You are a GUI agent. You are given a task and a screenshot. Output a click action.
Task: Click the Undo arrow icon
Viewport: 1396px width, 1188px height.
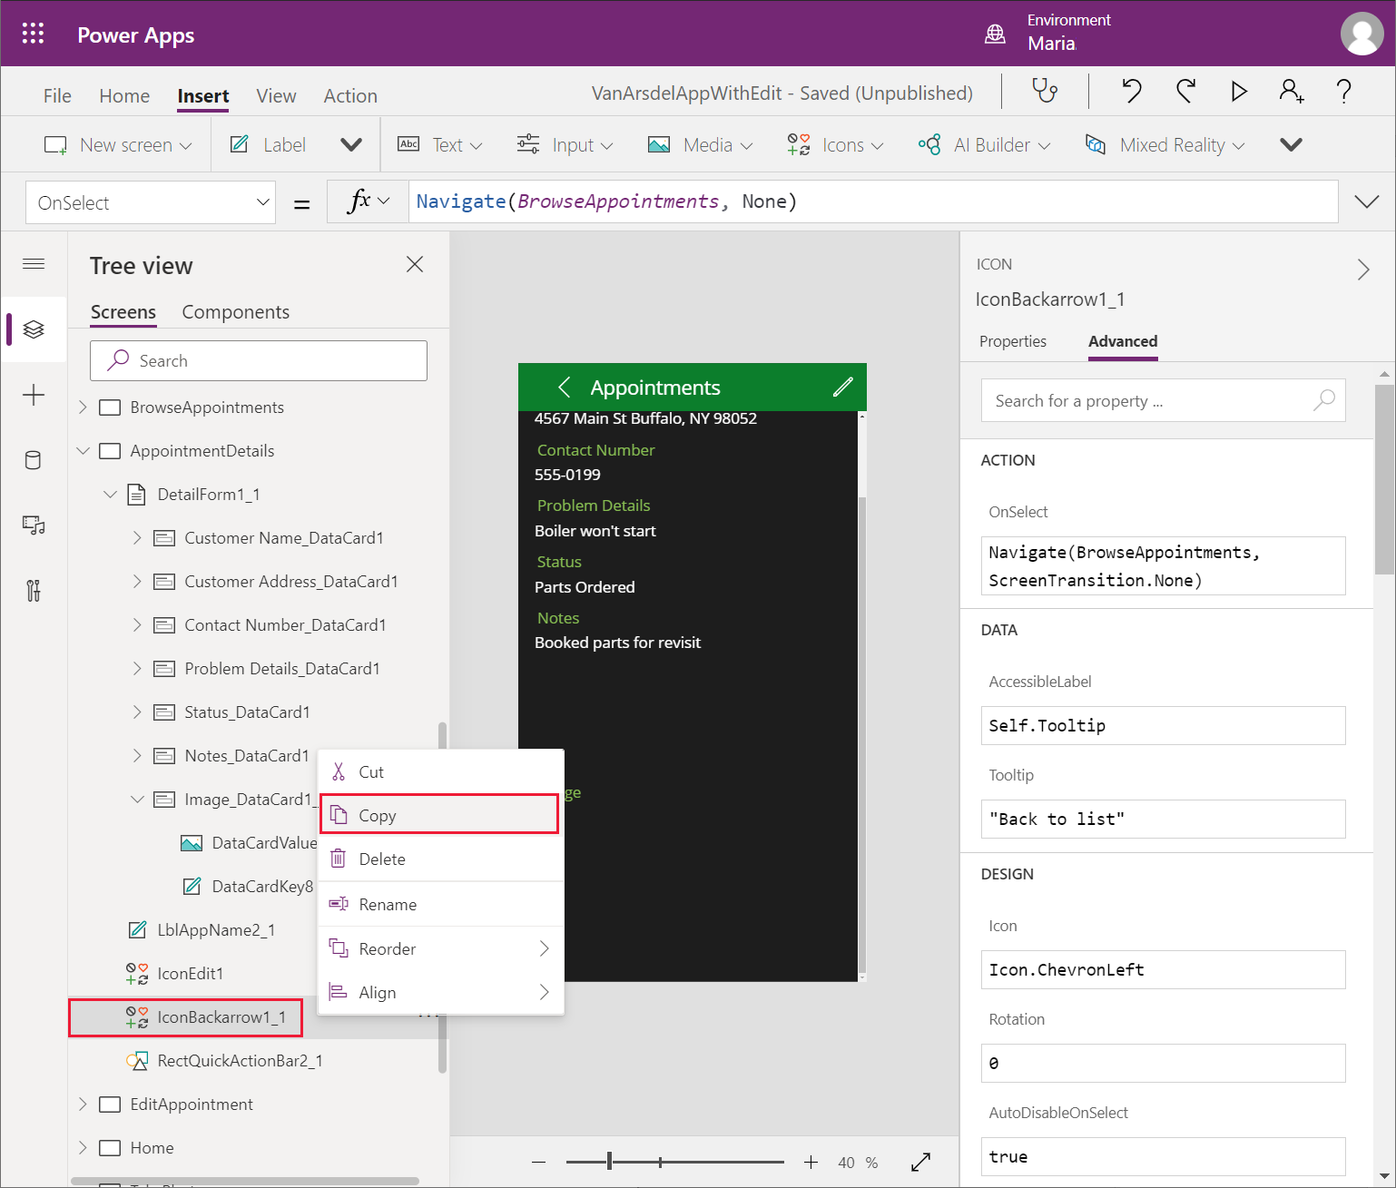click(1131, 91)
